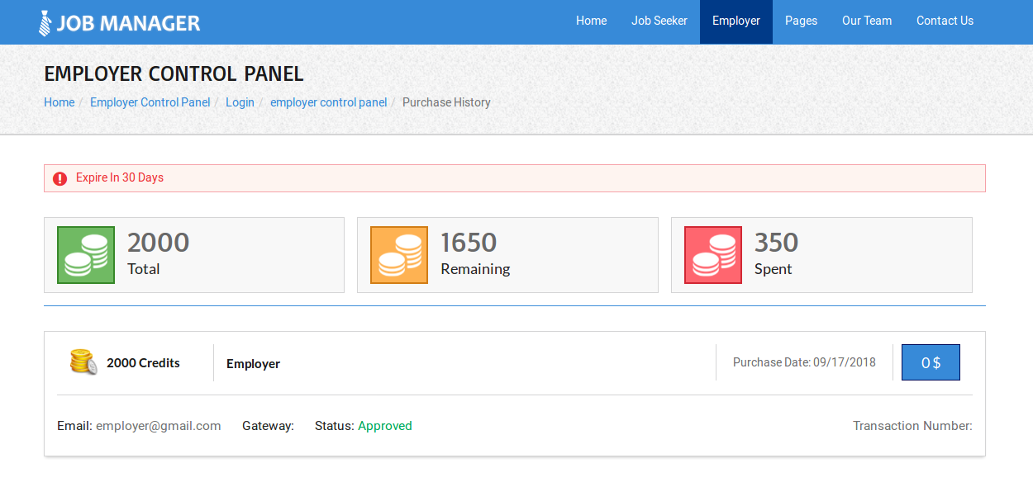Click the employer@gmail.com email address
Viewport: 1033px width, 501px height.
[x=159, y=426]
